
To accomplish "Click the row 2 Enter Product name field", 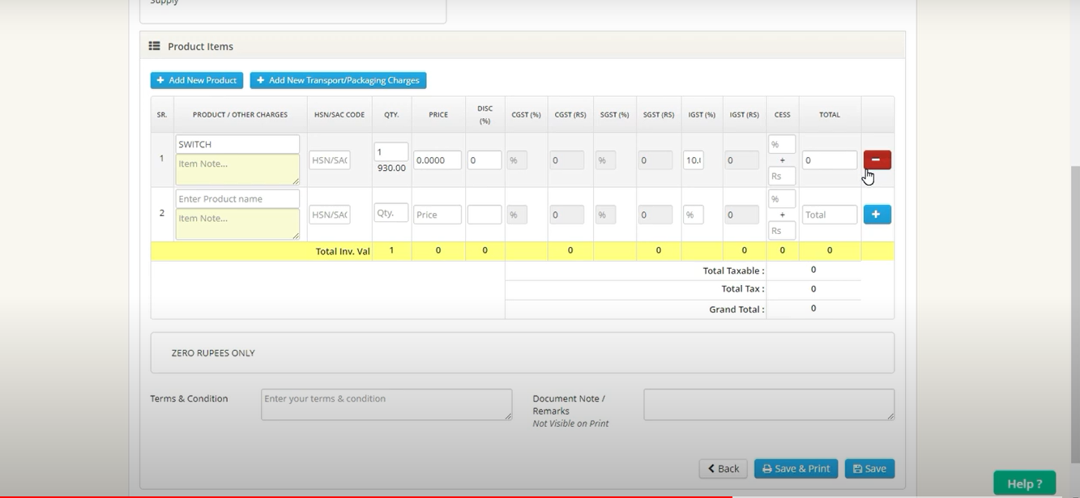I will (237, 198).
